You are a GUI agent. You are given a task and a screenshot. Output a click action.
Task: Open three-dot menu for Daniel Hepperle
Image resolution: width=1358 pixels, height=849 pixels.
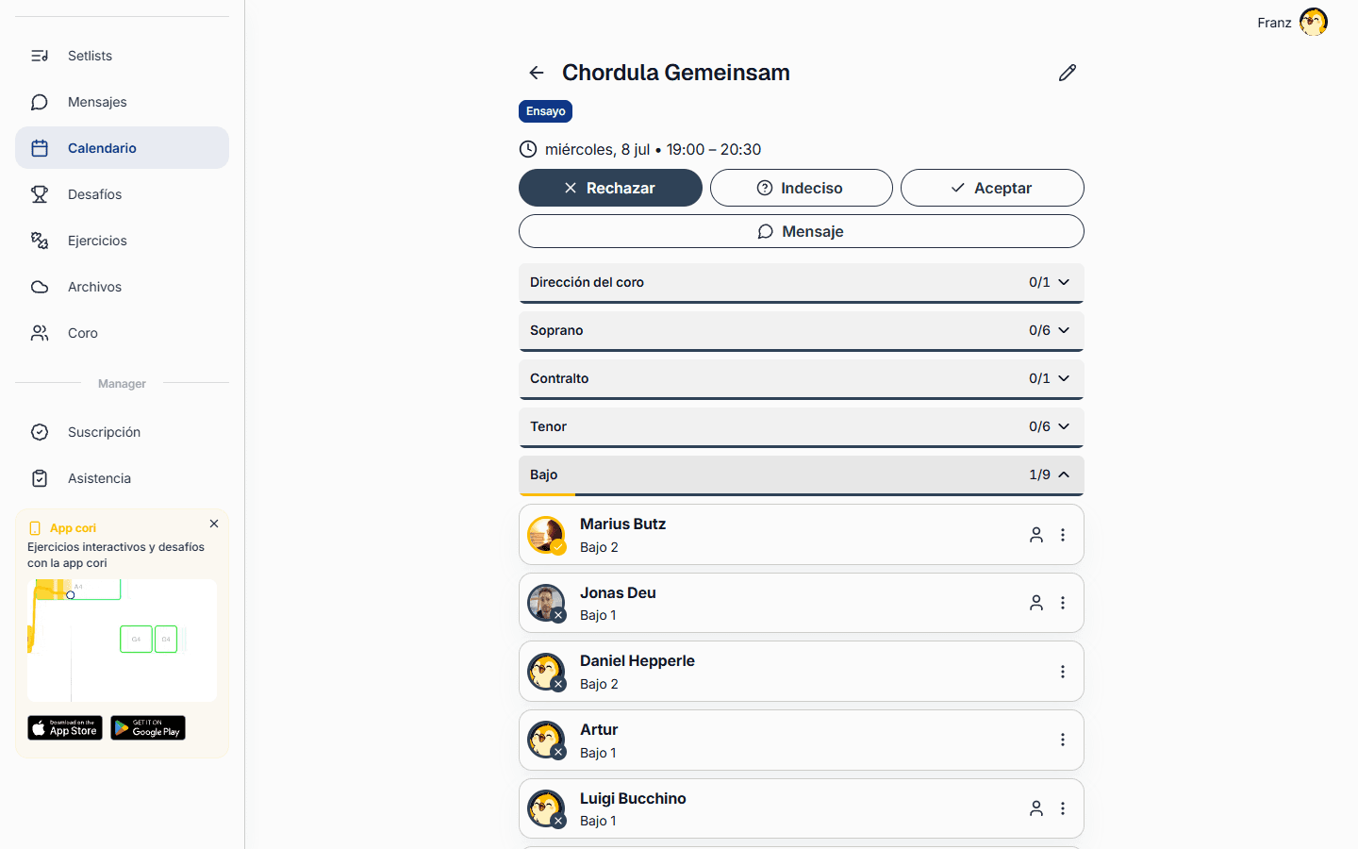[1063, 672]
